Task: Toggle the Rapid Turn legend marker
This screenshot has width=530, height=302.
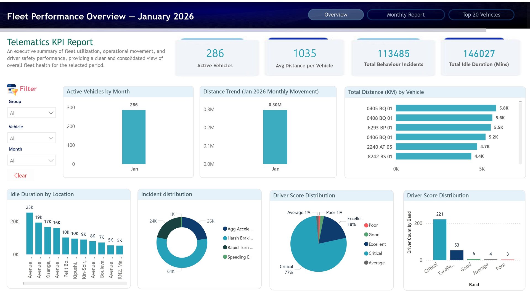Action: (225, 247)
